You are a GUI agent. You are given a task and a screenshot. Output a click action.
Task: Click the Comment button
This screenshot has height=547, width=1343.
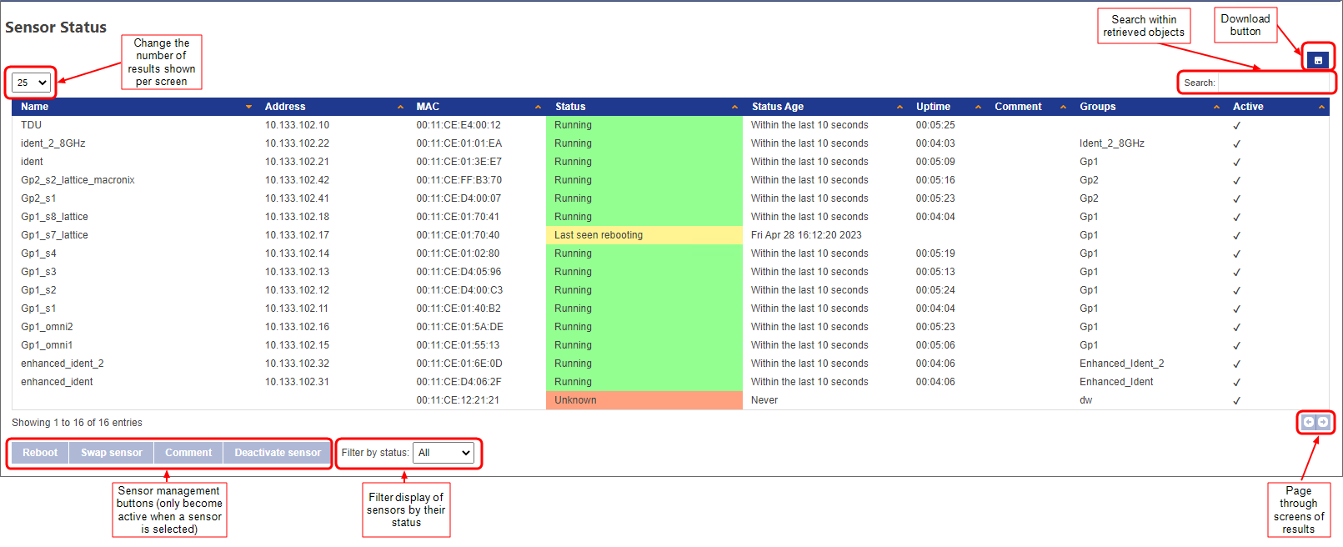[188, 453]
